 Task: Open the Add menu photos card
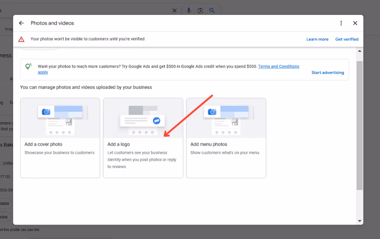pos(226,138)
